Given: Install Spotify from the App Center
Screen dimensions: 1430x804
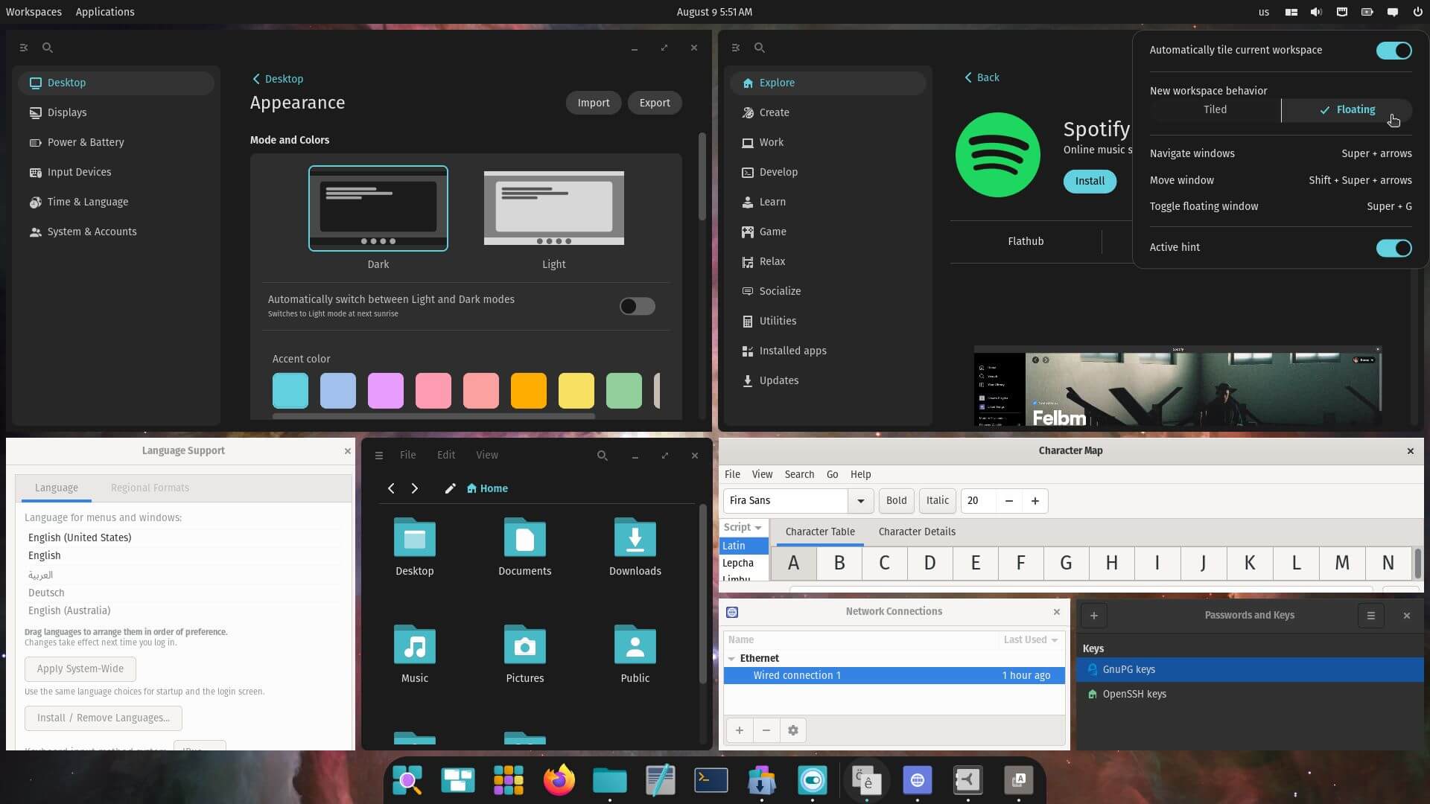Looking at the screenshot, I should 1090,181.
